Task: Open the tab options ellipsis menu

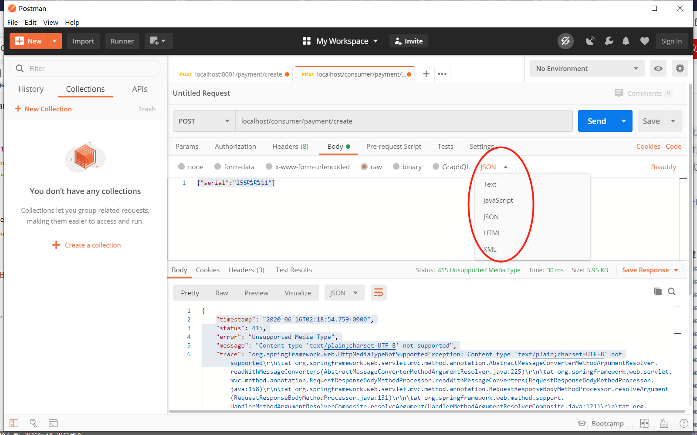Action: click(442, 74)
